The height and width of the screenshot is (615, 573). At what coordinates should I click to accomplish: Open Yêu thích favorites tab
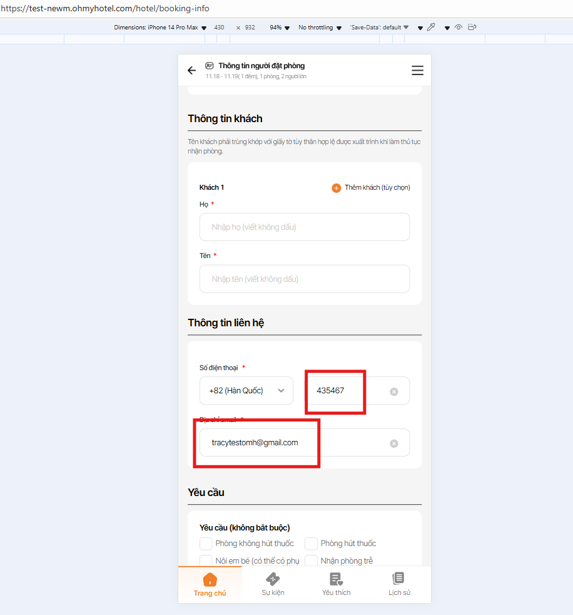pos(336,585)
